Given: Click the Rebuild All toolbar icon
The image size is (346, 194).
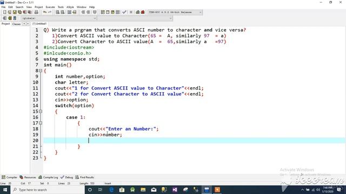Looking at the screenshot, I should pyautogui.click(x=118, y=12).
